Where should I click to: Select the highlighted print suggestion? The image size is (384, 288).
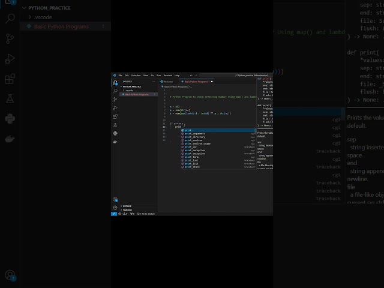click(218, 130)
